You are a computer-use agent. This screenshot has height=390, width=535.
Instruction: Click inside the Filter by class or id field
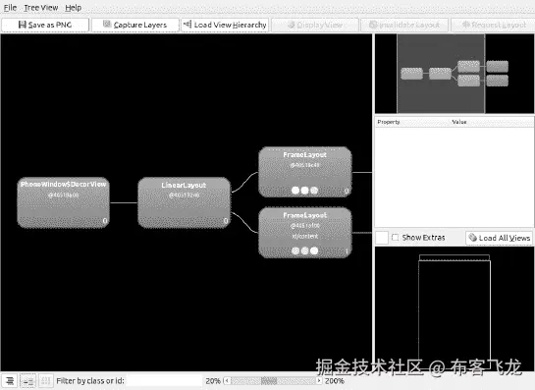164,380
